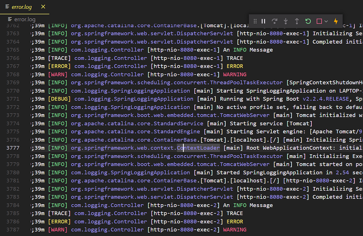363x236 pixels.
Task: Click 'An INFO Message' on line 3784
Action: tap(248, 205)
